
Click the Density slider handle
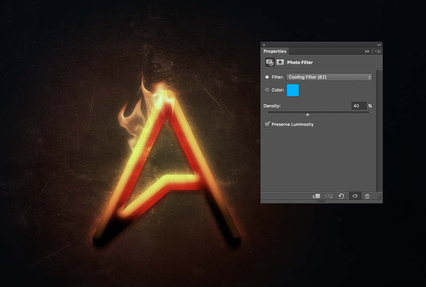pos(308,114)
